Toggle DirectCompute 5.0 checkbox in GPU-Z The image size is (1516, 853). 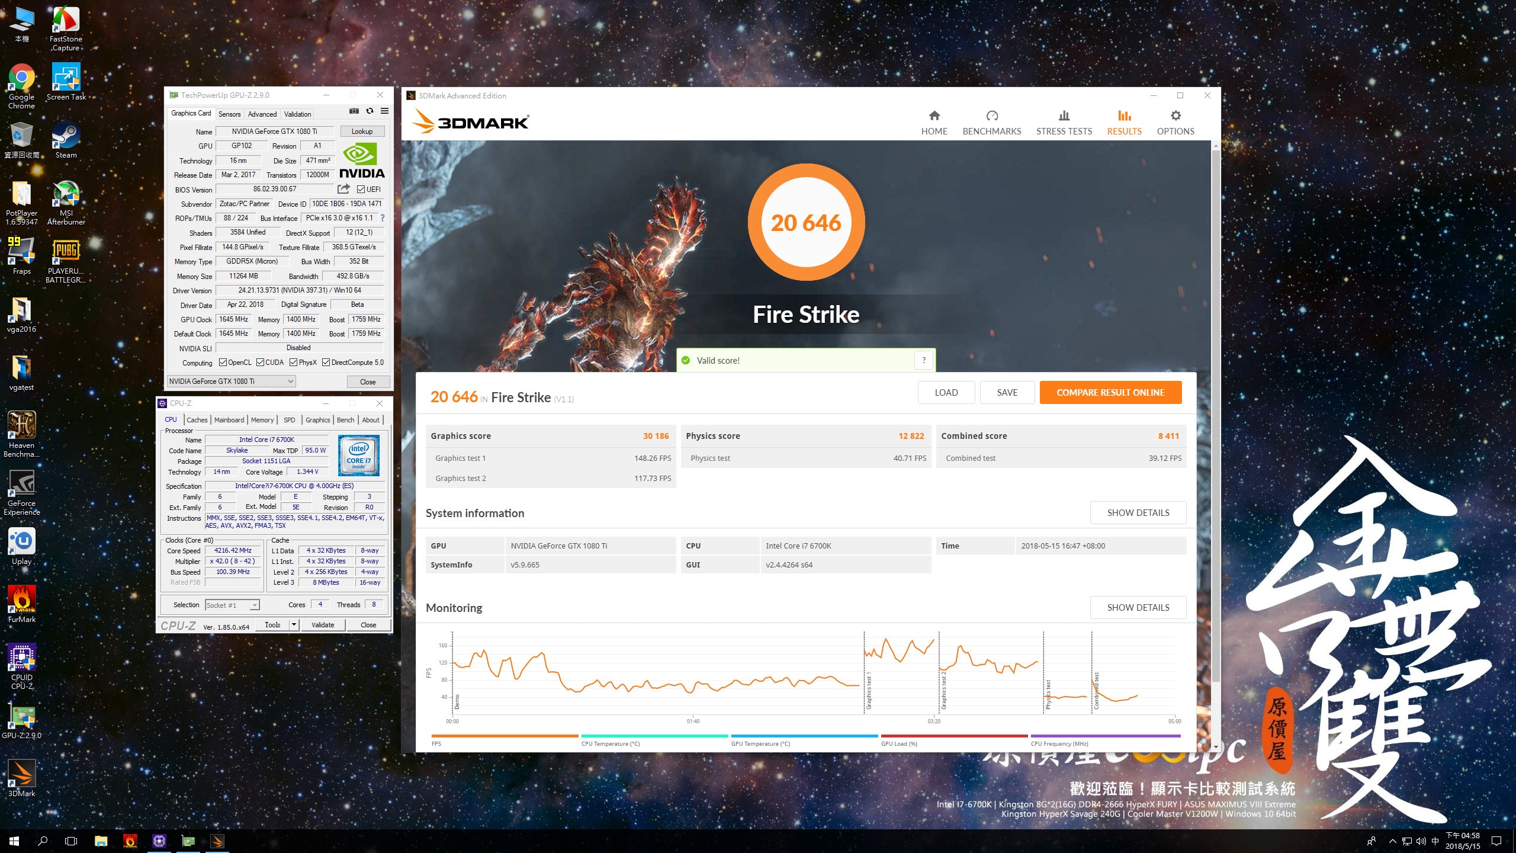(326, 363)
